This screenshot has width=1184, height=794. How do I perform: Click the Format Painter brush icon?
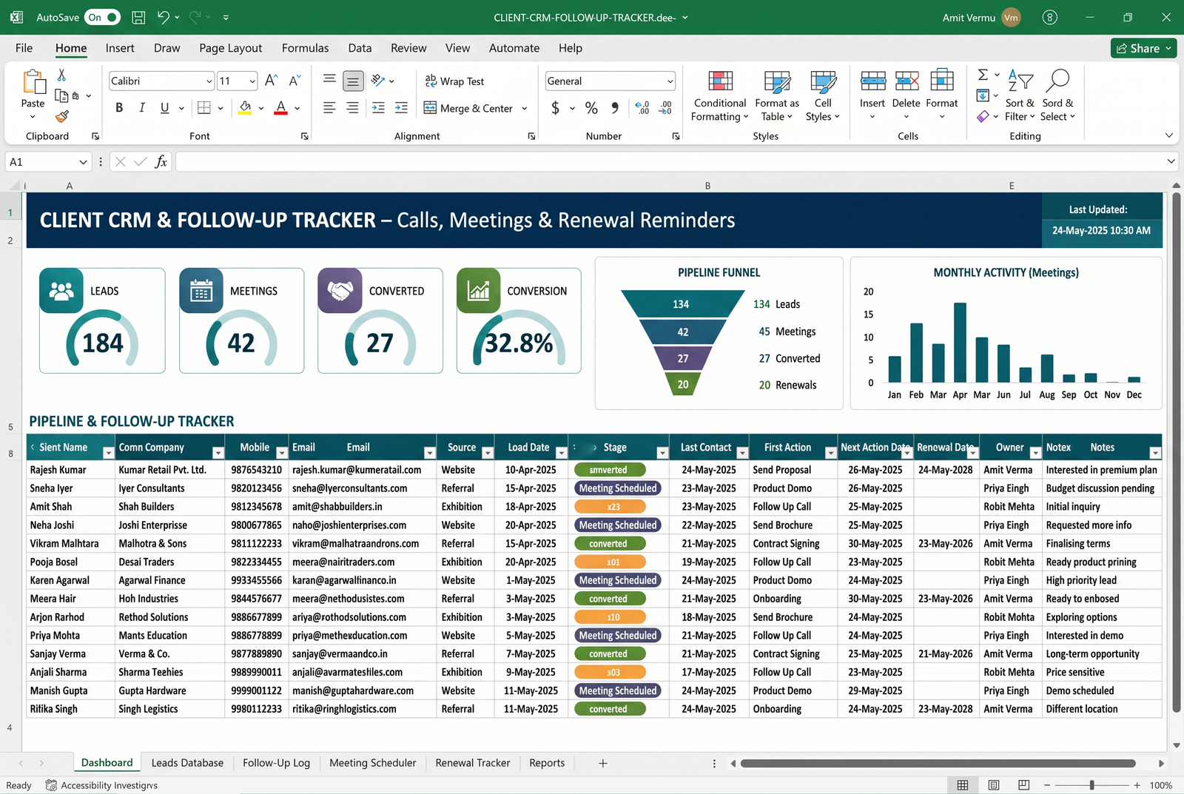pyautogui.click(x=62, y=116)
